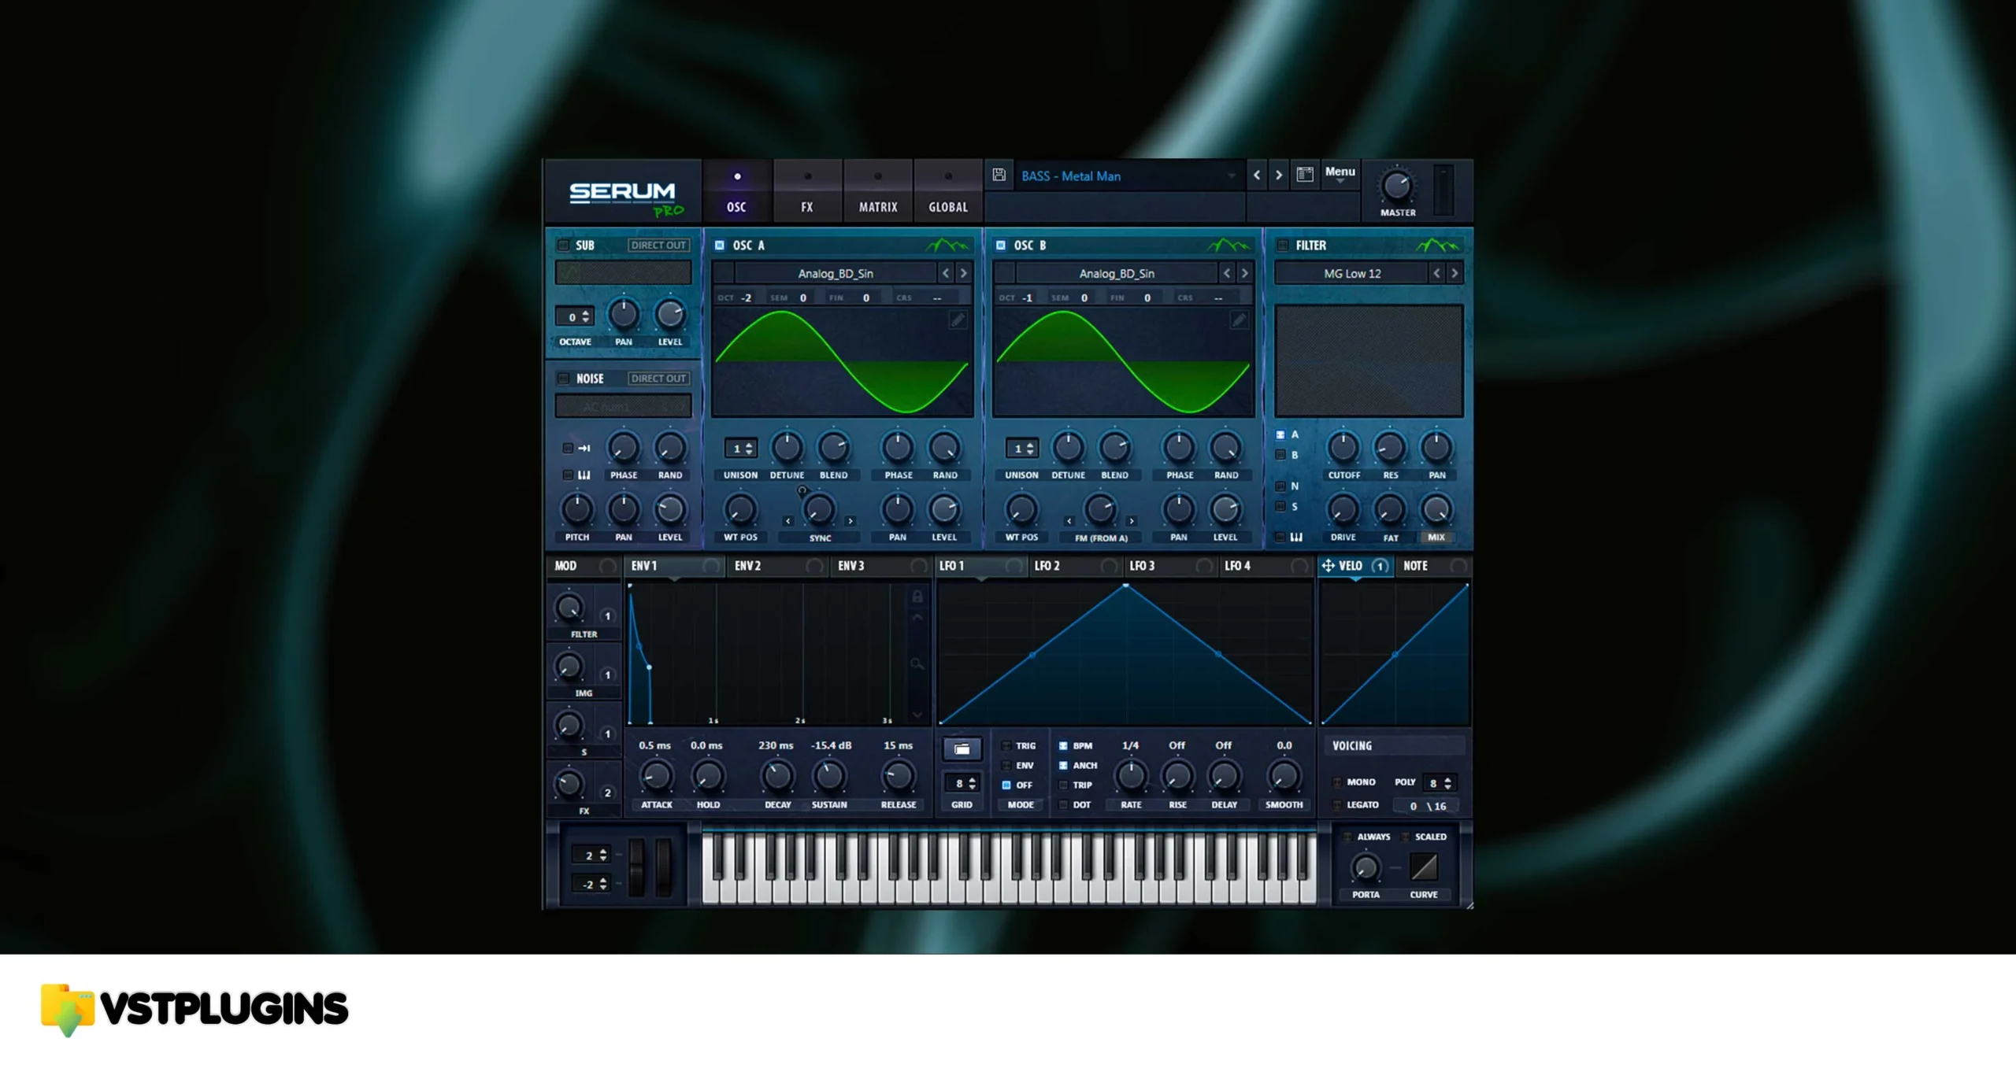Image resolution: width=2016 pixels, height=1068 pixels.
Task: Click the noise one-shot arrow icon
Action: click(x=584, y=448)
